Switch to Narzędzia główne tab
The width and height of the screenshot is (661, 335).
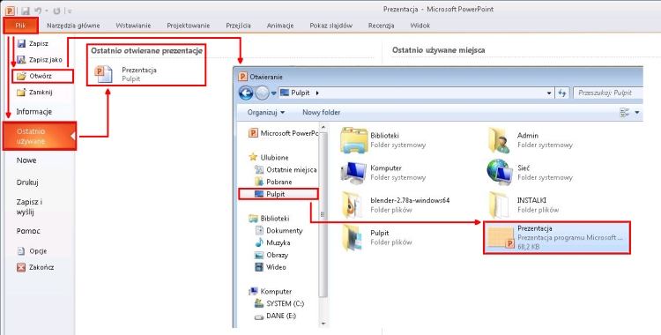73,26
